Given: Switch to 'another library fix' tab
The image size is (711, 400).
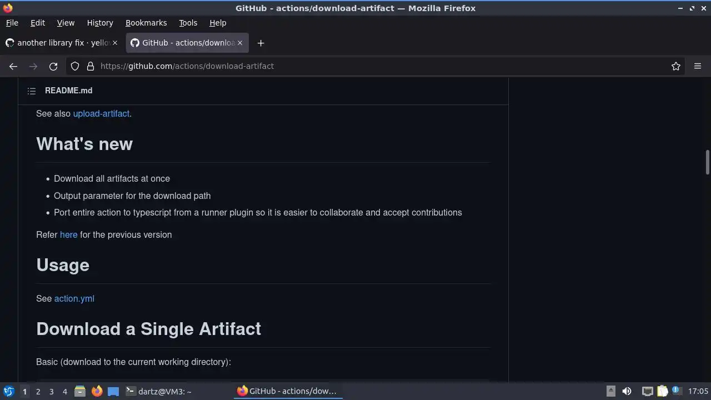Looking at the screenshot, I should (x=62, y=43).
